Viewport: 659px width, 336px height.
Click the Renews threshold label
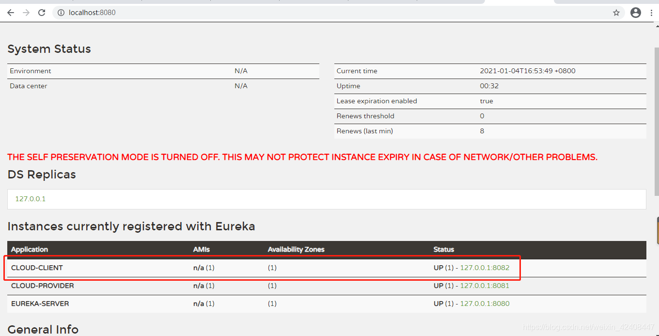tap(365, 116)
